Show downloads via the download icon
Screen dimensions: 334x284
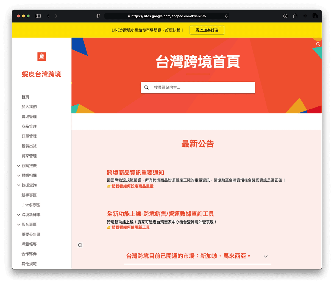tap(285, 16)
